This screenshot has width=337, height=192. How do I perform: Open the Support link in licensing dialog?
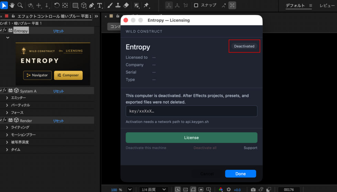pos(250,148)
